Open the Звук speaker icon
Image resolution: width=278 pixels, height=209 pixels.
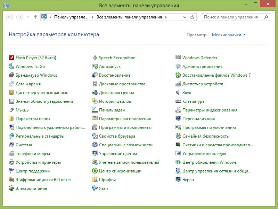[x=178, y=92]
